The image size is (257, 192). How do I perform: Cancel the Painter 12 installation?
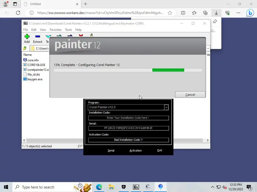coord(190,94)
